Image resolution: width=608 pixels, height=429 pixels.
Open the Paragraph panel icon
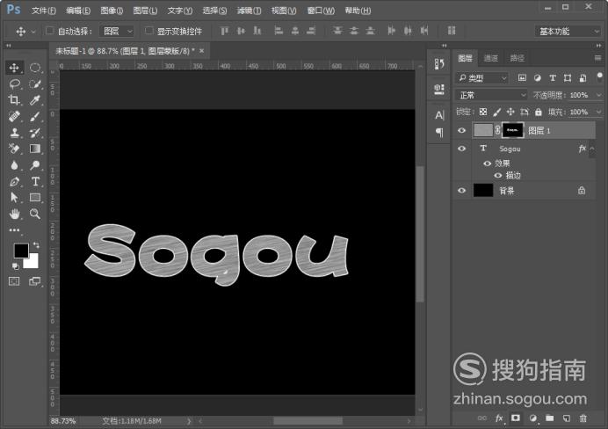pyautogui.click(x=439, y=132)
